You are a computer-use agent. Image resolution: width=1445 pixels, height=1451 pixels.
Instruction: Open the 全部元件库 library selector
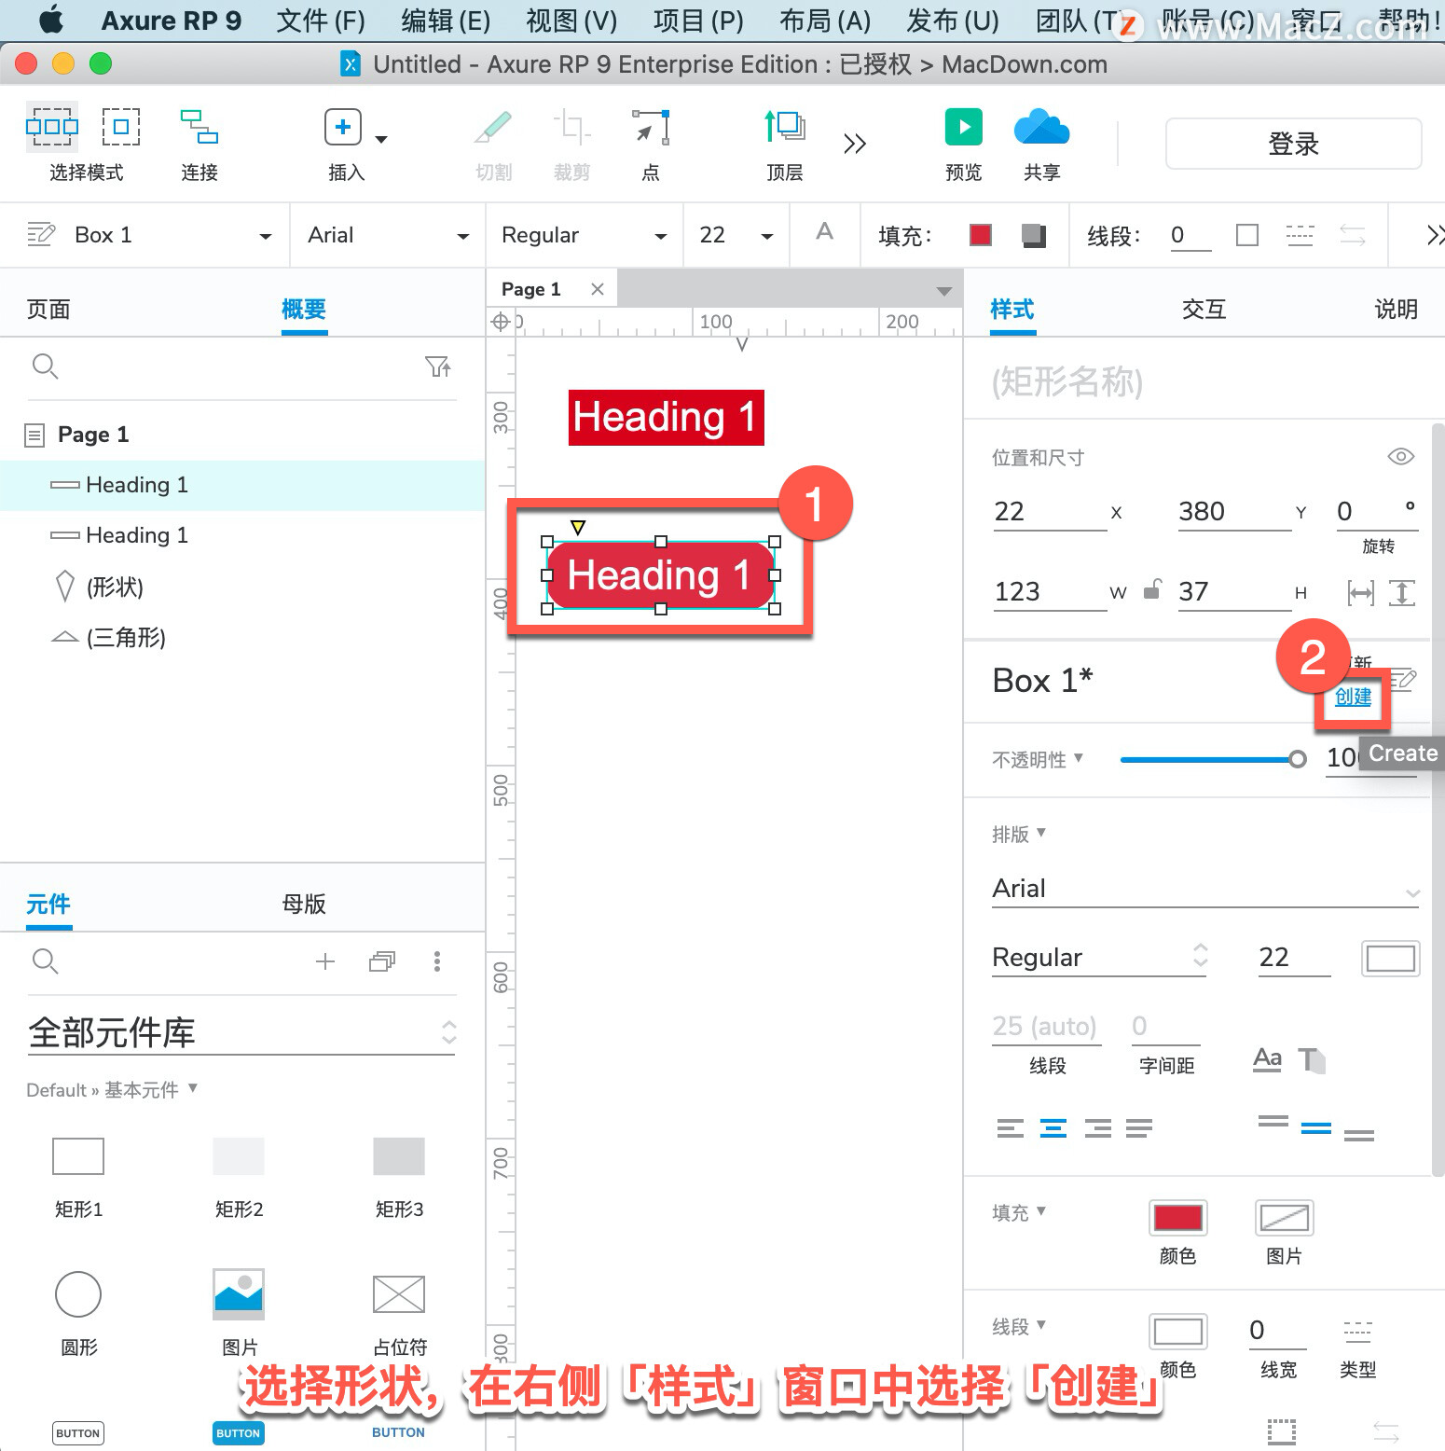(x=241, y=1032)
